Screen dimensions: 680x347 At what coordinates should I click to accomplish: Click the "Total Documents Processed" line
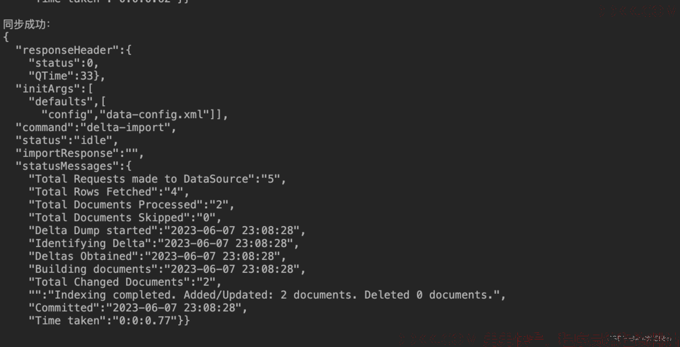[x=132, y=205]
